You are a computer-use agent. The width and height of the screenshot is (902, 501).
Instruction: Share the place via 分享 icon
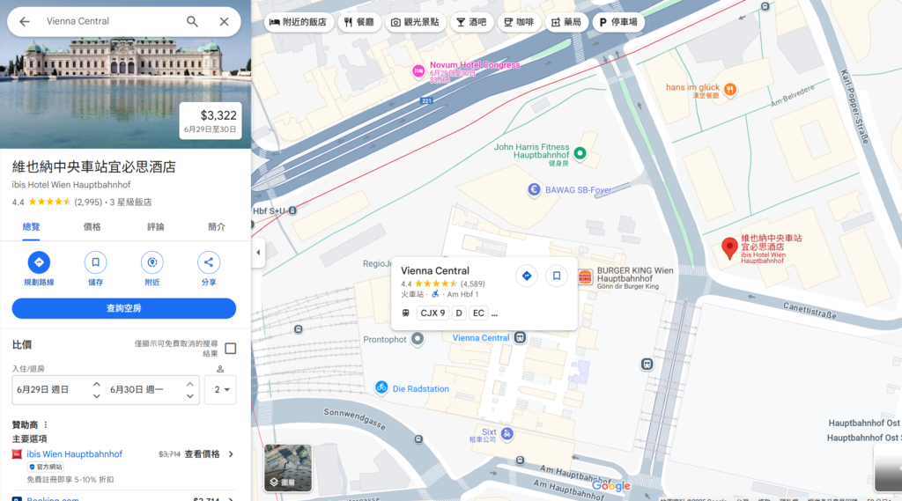point(209,262)
